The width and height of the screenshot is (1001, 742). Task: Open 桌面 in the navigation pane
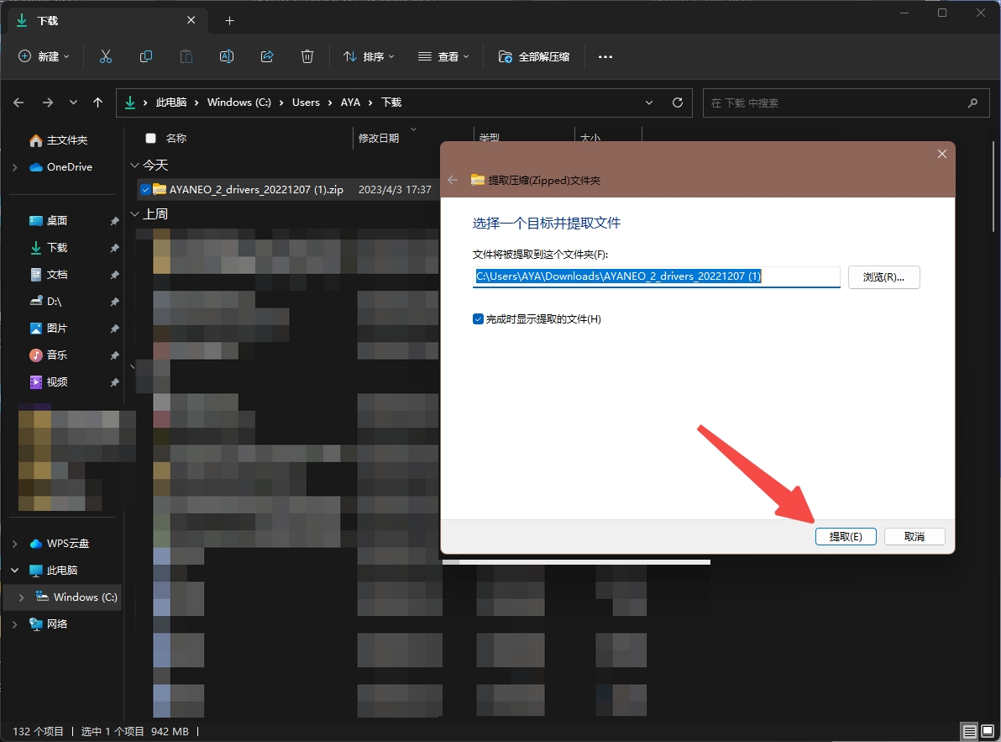(57, 221)
